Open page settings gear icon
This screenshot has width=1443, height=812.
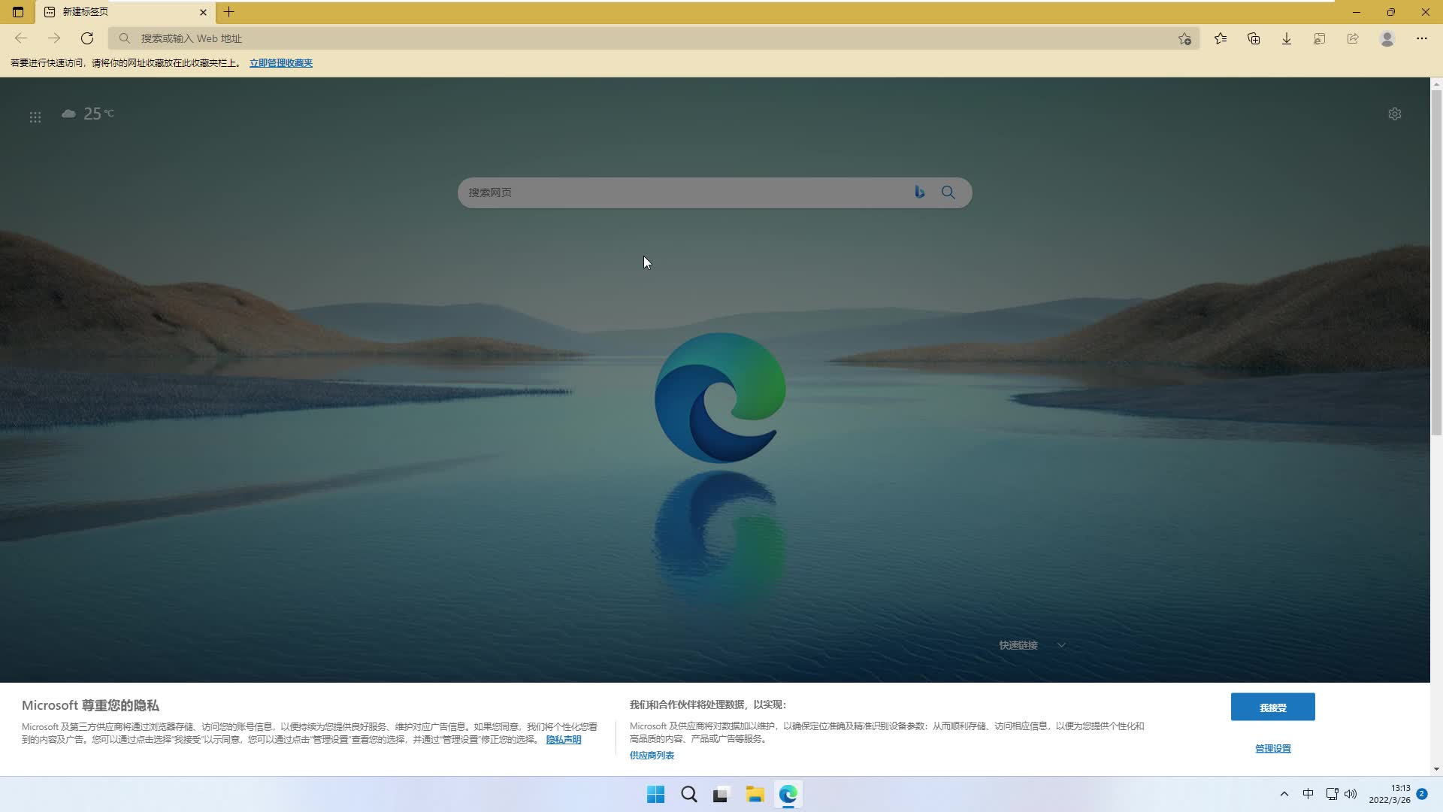pos(1395,114)
